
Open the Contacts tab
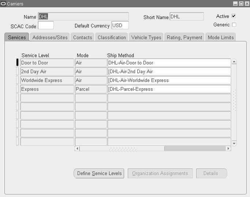click(x=83, y=37)
